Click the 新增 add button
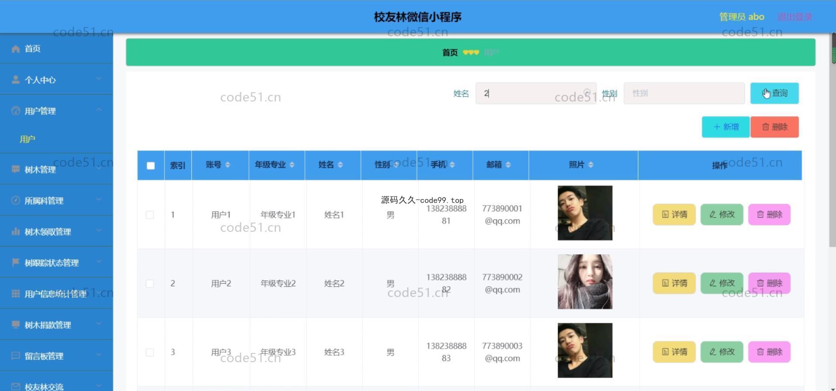The height and width of the screenshot is (391, 836). tap(726, 127)
